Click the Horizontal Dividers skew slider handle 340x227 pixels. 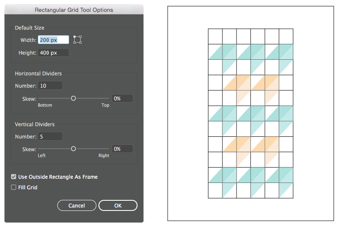[73, 98]
